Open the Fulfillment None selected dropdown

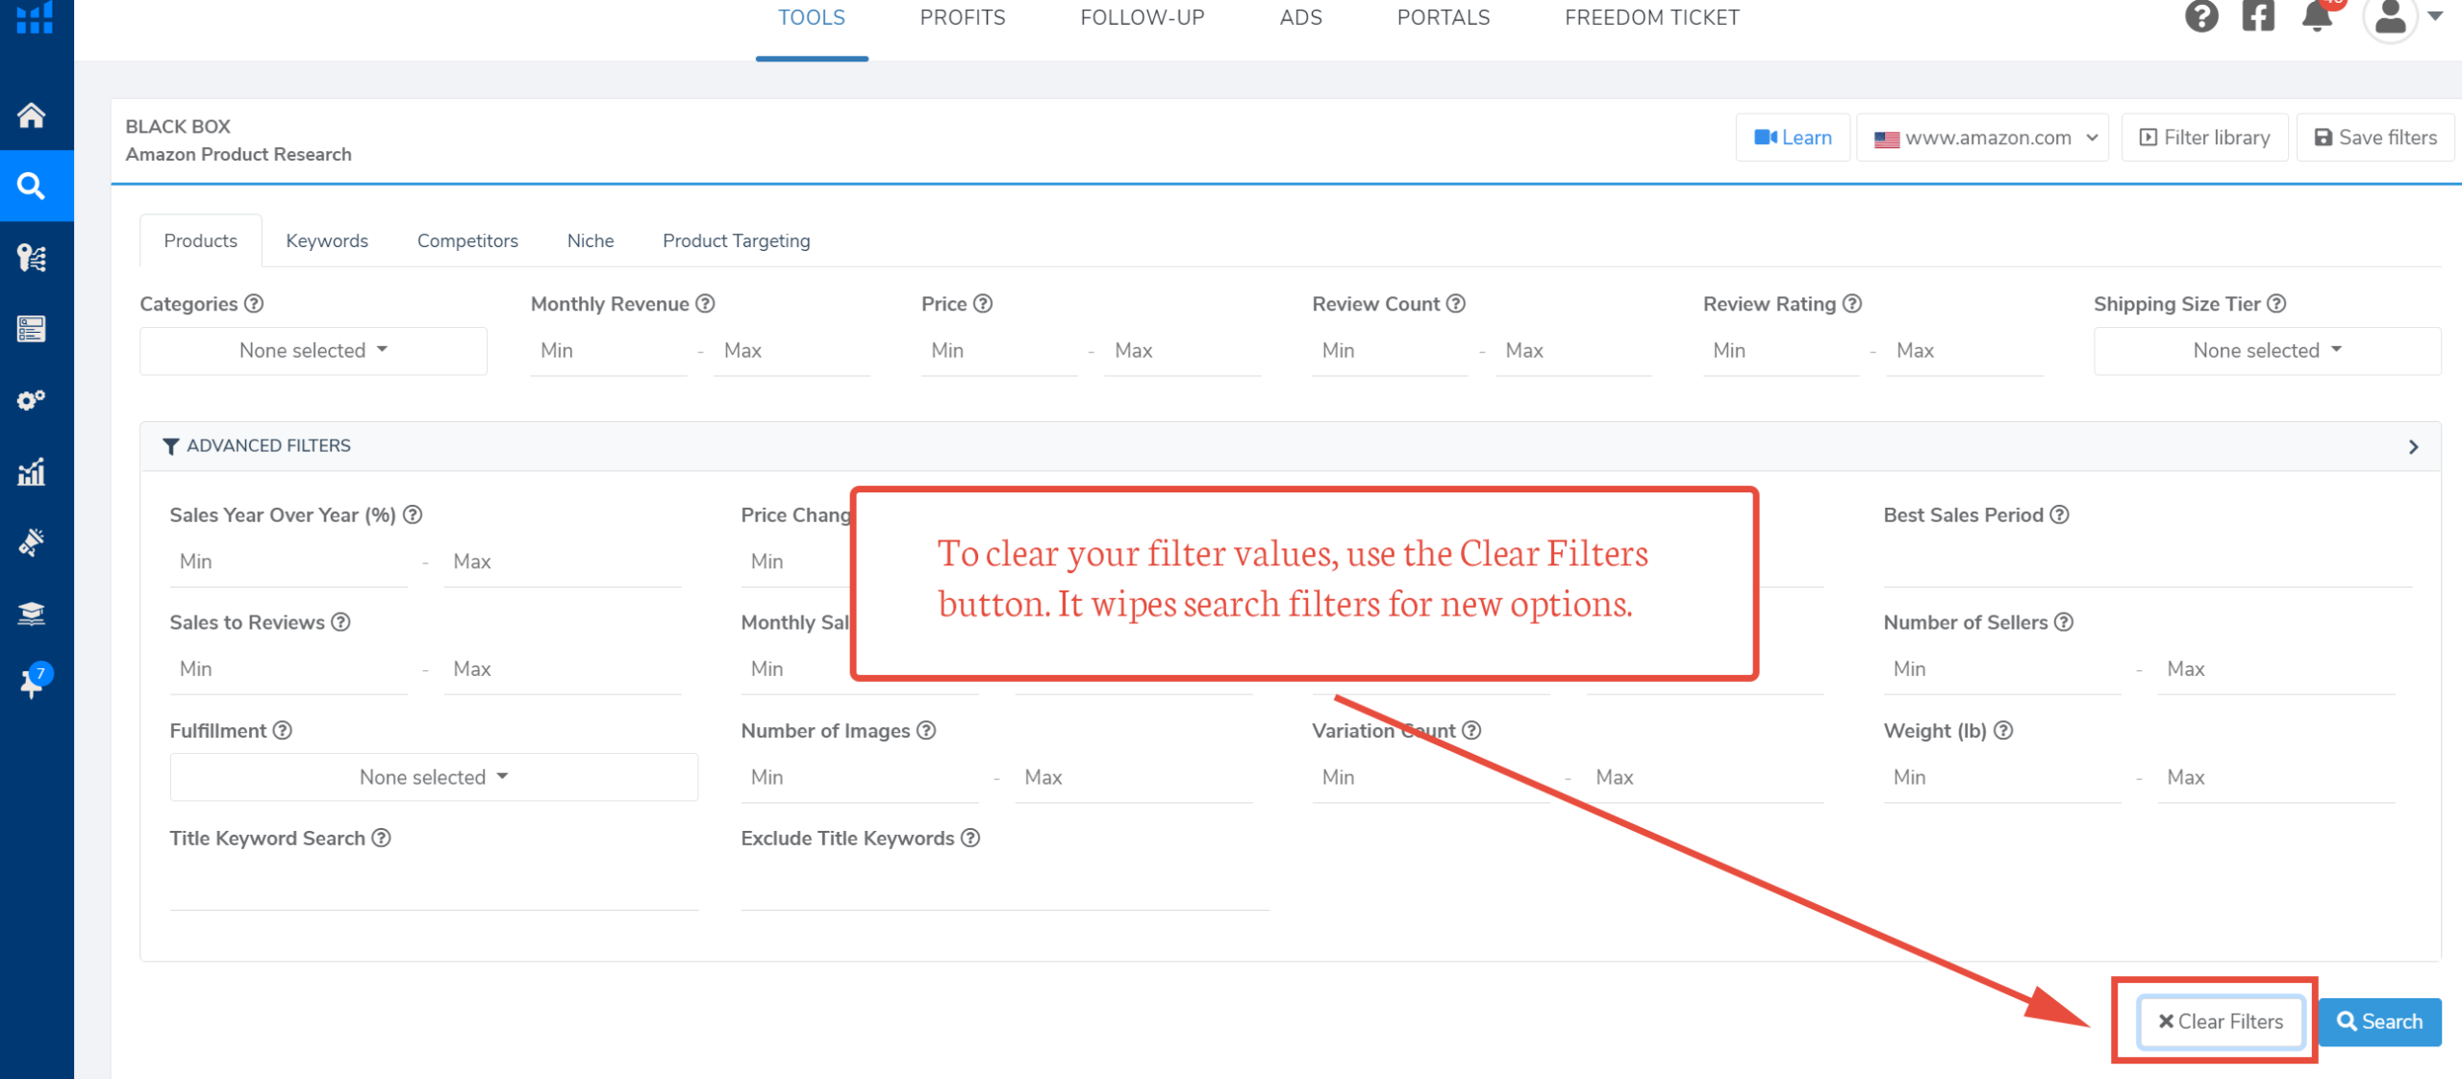point(434,777)
